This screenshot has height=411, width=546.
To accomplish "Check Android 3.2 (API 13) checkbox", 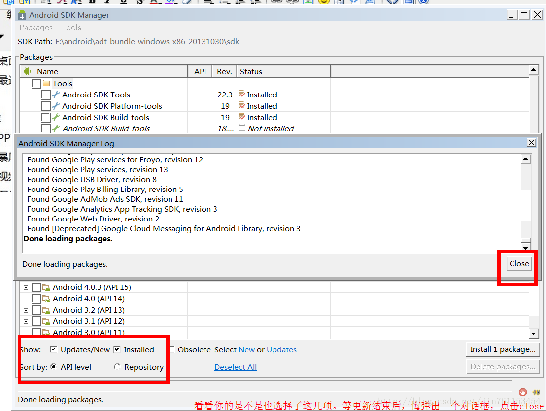I will [36, 310].
